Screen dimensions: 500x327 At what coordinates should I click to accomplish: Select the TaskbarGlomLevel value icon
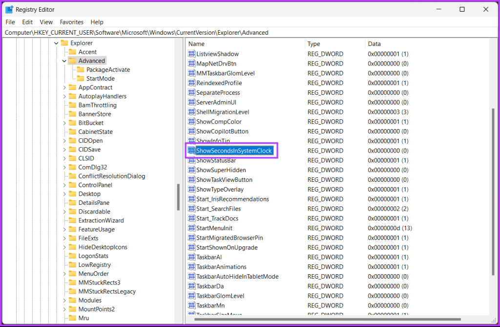[x=191, y=296]
